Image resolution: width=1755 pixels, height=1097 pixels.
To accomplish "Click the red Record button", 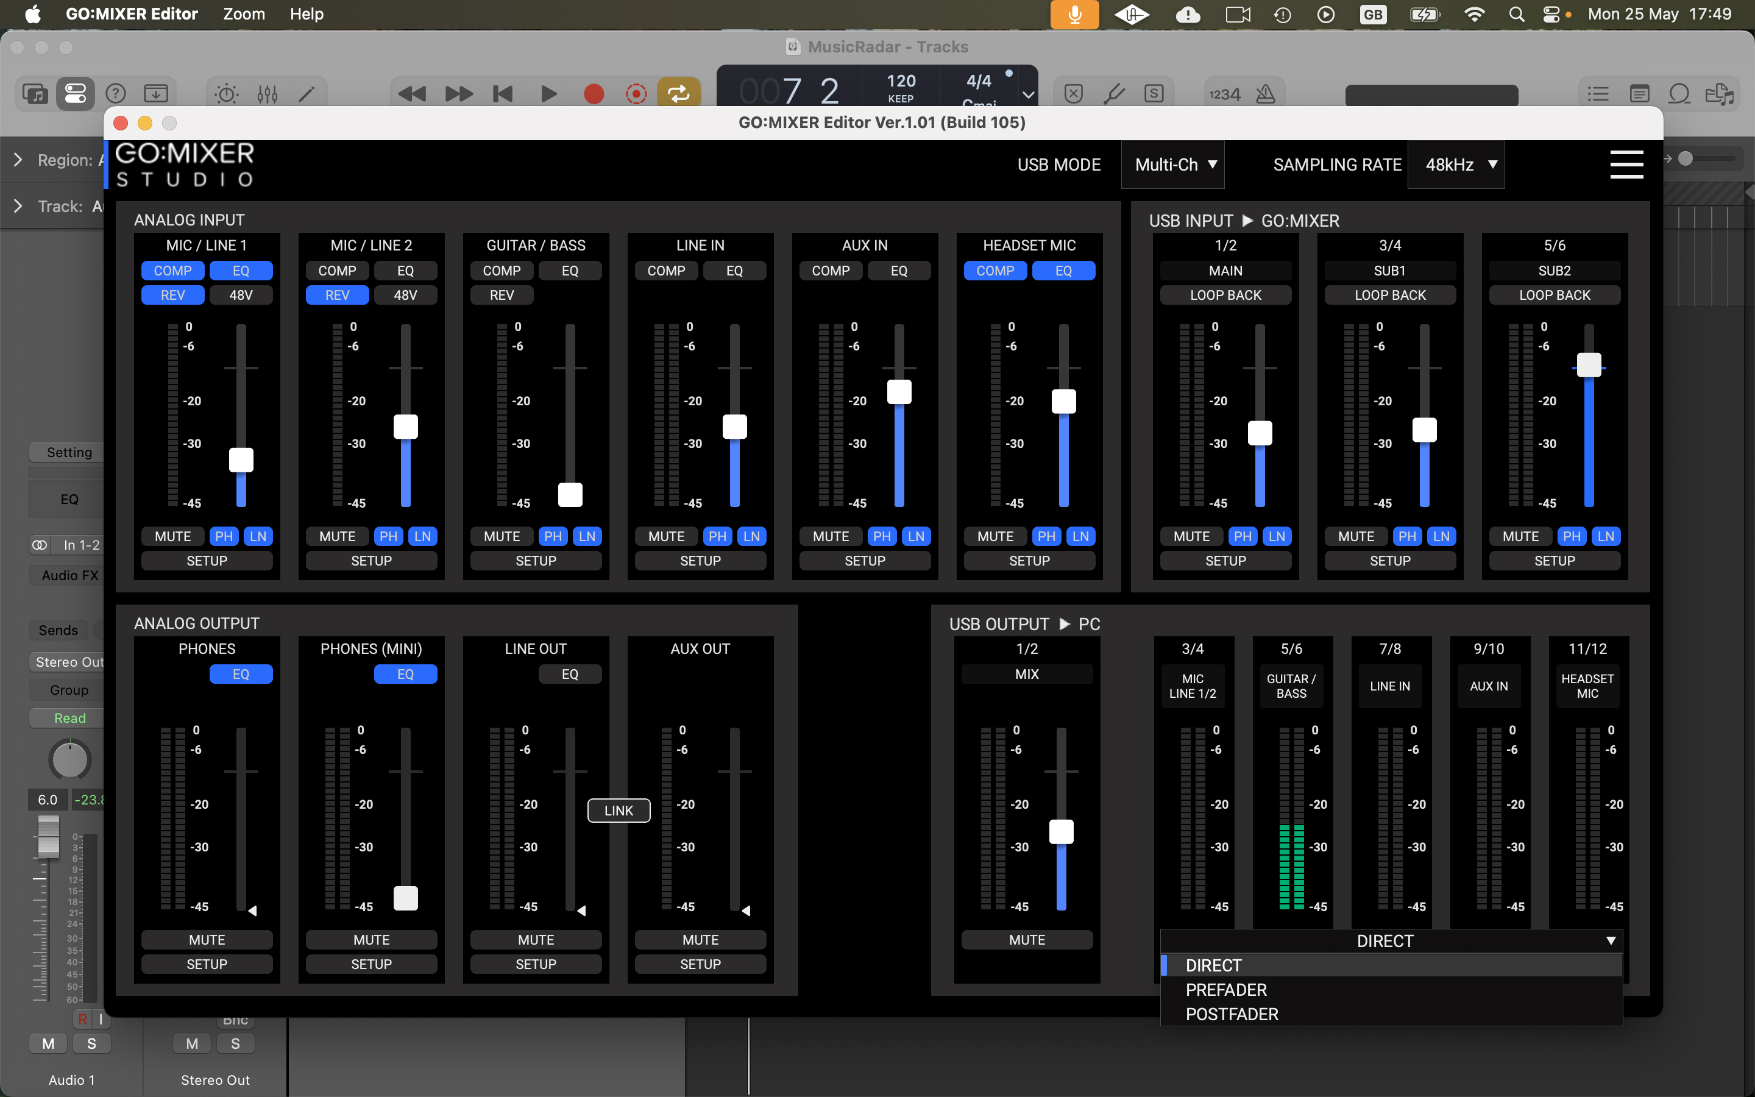I will point(594,94).
